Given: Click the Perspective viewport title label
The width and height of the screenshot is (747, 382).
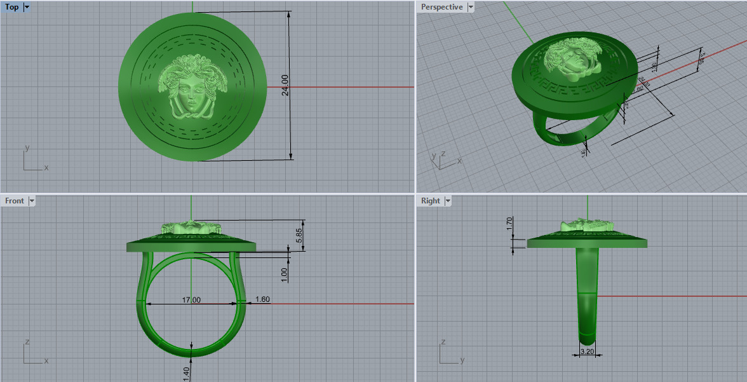Looking at the screenshot, I should tap(441, 7).
